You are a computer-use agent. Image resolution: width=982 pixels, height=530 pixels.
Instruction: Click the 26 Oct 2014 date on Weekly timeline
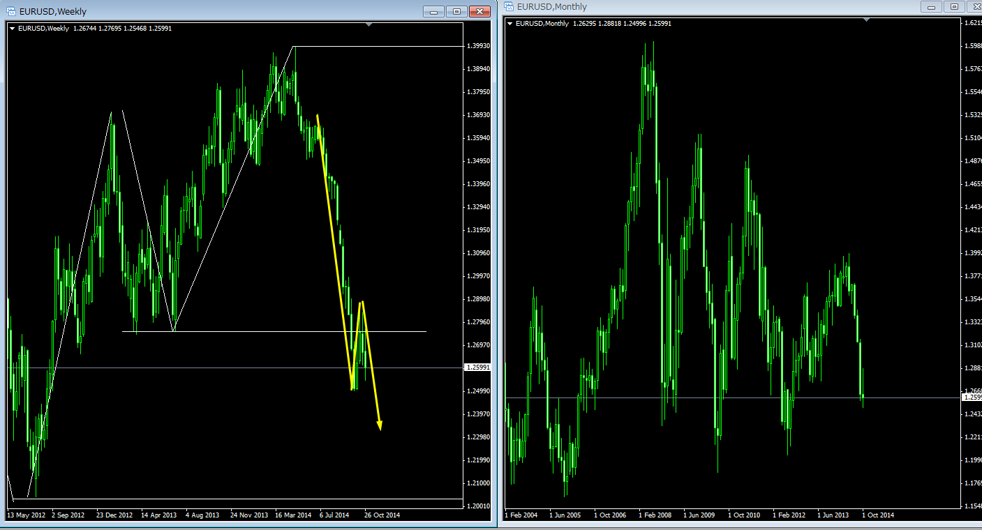381,515
